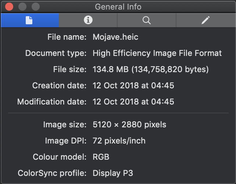The width and height of the screenshot is (236, 184).
Task: Click the Image size label
Action: (65, 125)
